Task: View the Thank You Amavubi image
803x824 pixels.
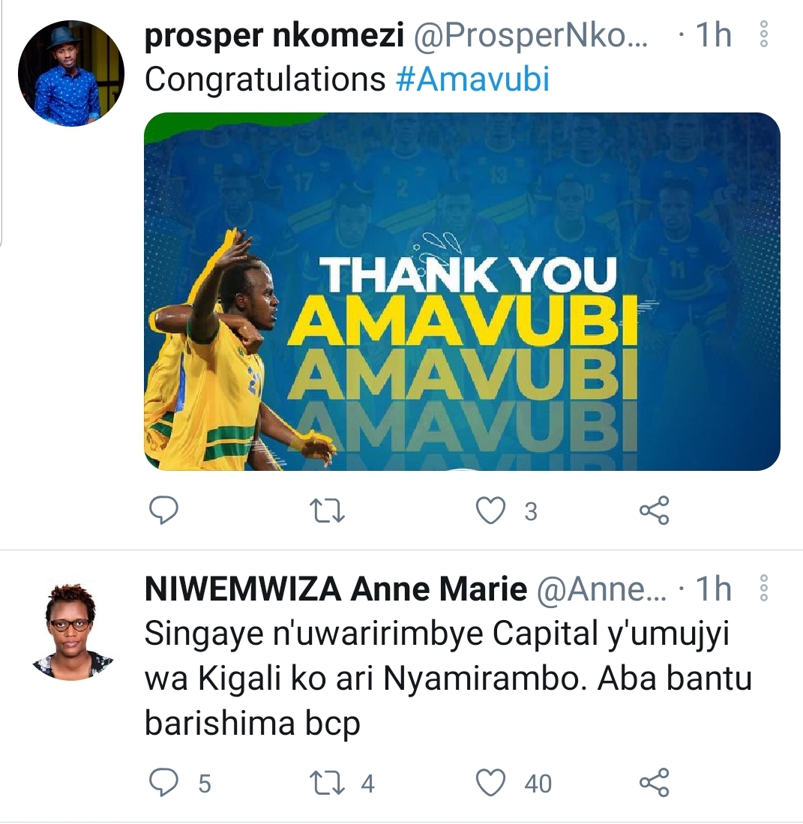Action: [462, 292]
